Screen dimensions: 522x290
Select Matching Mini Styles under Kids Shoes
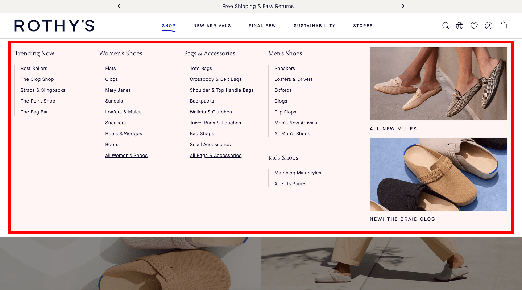298,173
